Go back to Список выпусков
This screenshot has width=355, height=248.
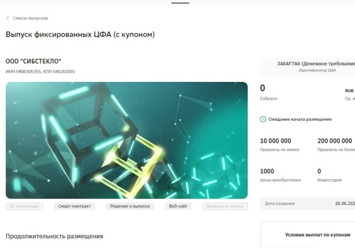click(x=30, y=18)
